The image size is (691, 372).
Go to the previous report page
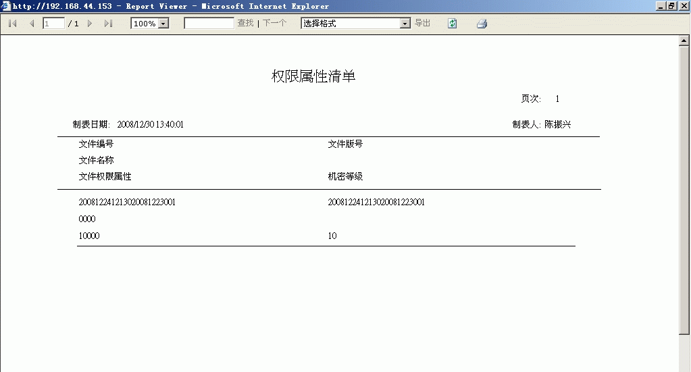[x=31, y=24]
